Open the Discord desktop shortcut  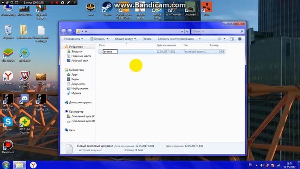tap(24, 101)
